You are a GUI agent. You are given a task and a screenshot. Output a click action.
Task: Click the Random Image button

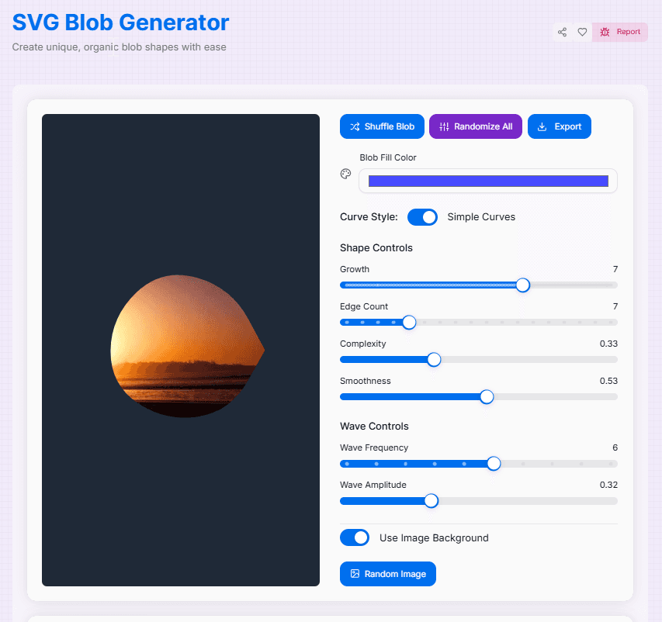point(387,574)
